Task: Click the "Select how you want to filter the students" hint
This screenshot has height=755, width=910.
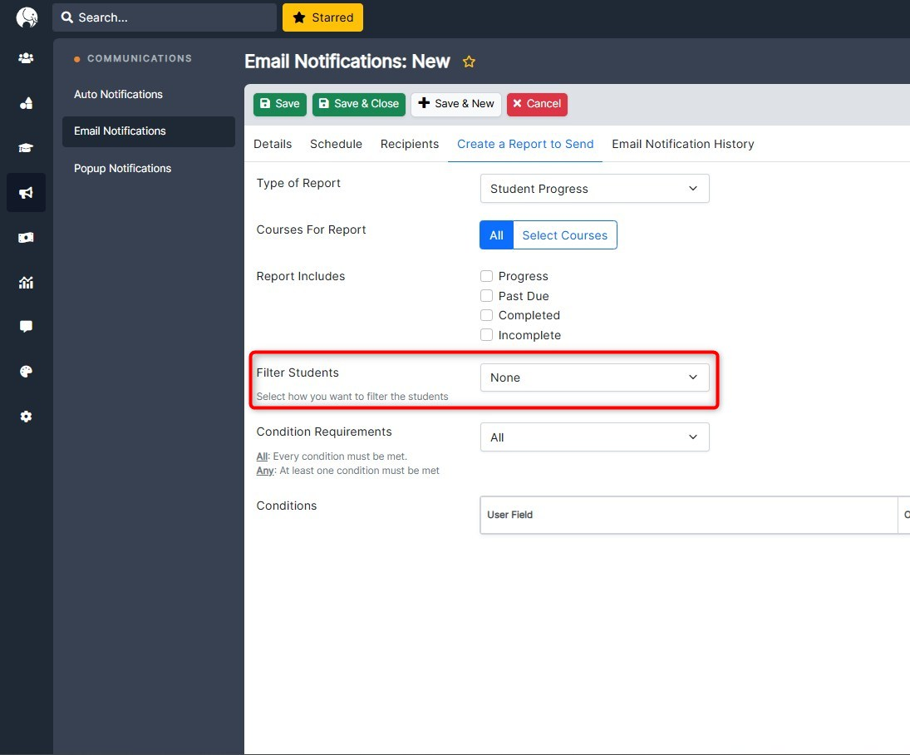Action: 352,397
